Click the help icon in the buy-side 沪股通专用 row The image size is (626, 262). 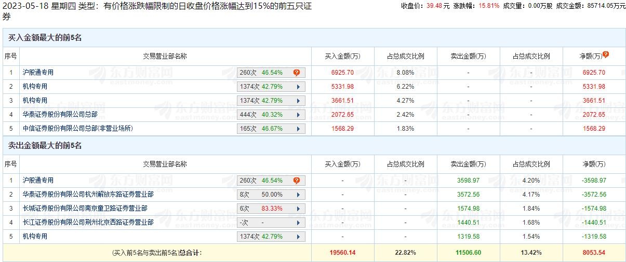(297, 73)
